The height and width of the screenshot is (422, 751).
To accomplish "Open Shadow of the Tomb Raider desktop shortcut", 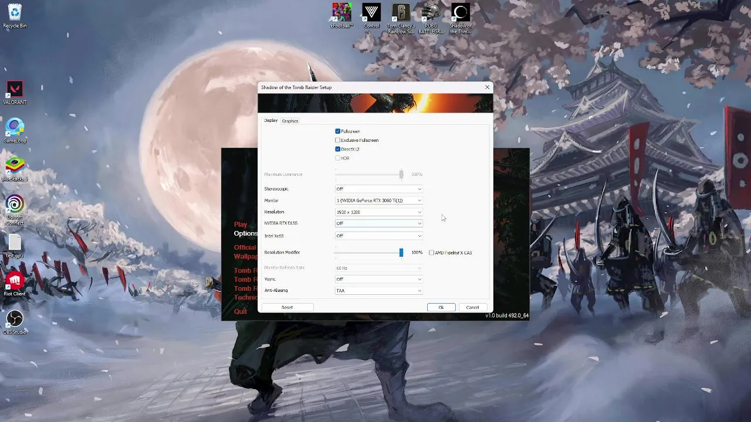I will pyautogui.click(x=461, y=19).
